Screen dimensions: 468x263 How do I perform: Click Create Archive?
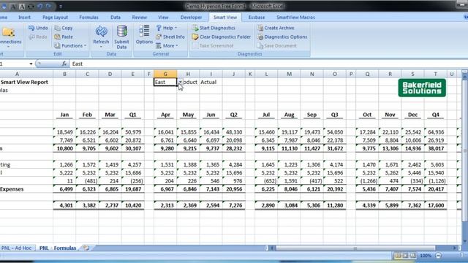276,28
